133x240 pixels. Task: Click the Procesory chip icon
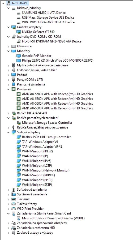(14, 89)
